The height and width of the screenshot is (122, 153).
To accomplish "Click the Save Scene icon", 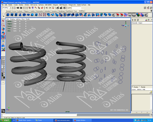I will coord(21,8).
